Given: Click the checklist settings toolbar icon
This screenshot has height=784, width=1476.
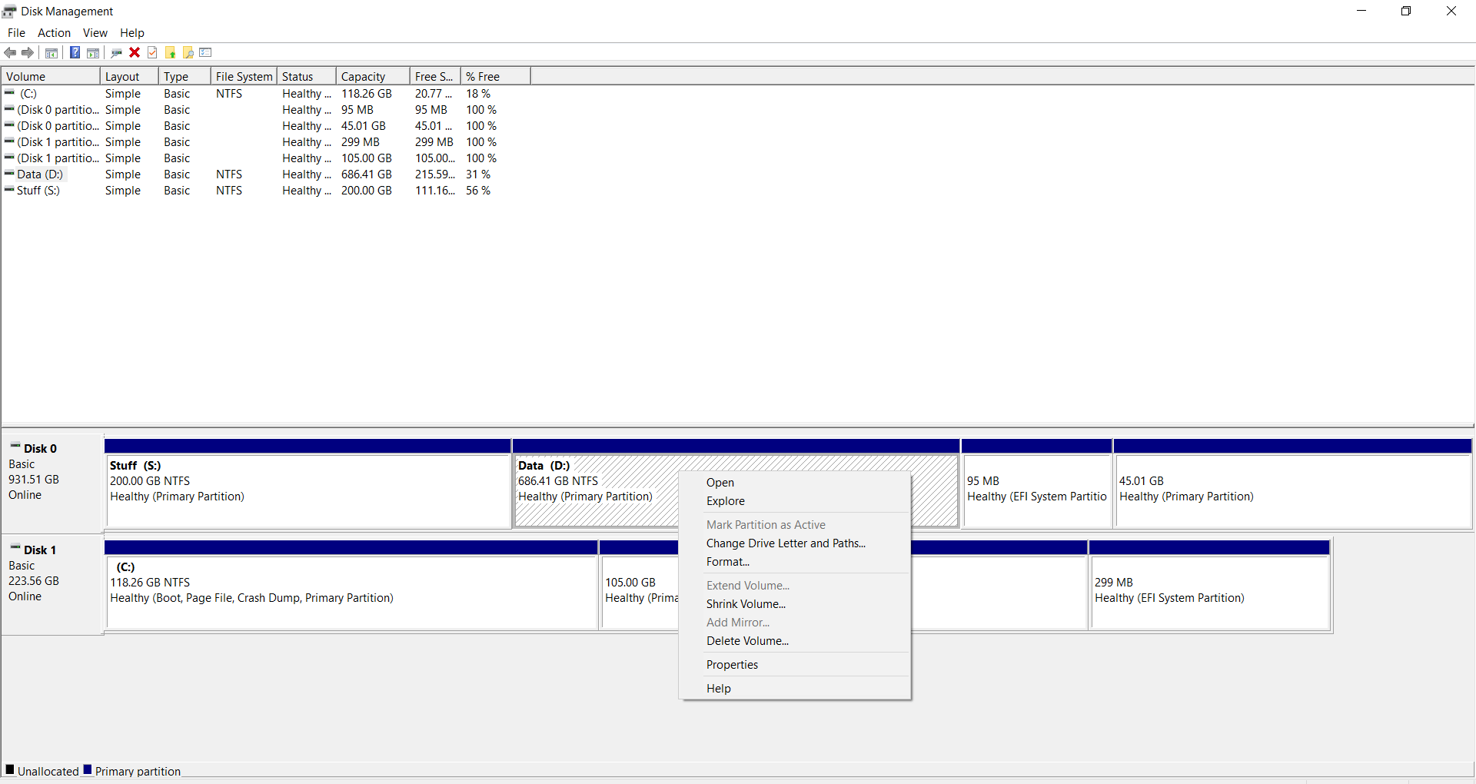Looking at the screenshot, I should [205, 52].
